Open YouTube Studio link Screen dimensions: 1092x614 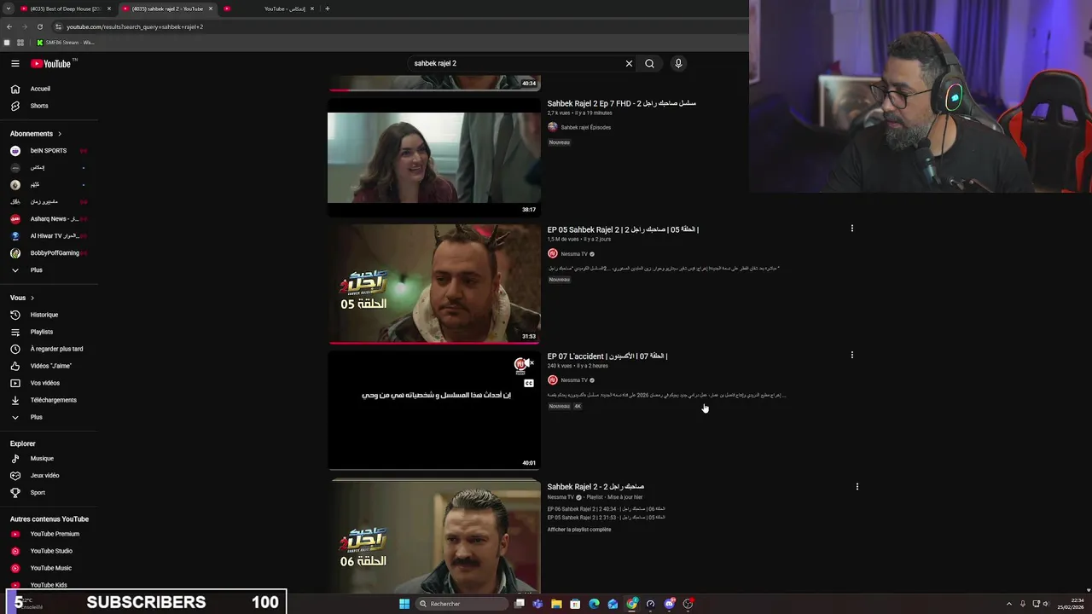click(49, 551)
